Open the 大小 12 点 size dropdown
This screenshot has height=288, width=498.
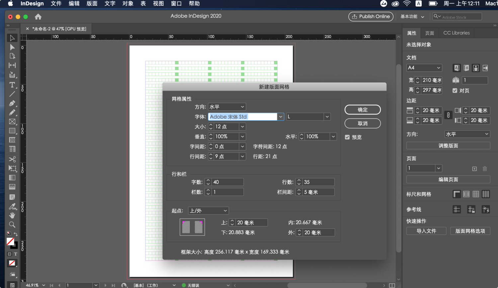242,127
